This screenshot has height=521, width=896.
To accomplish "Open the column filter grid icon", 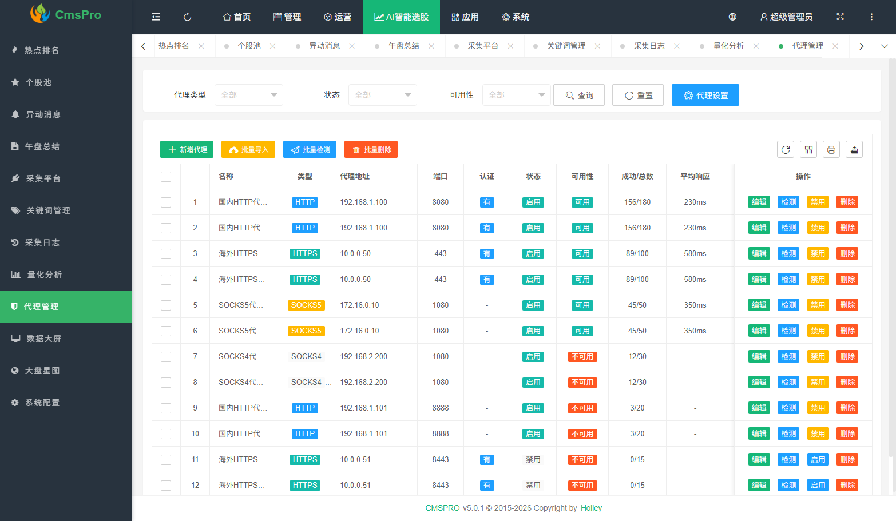I will pyautogui.click(x=808, y=149).
